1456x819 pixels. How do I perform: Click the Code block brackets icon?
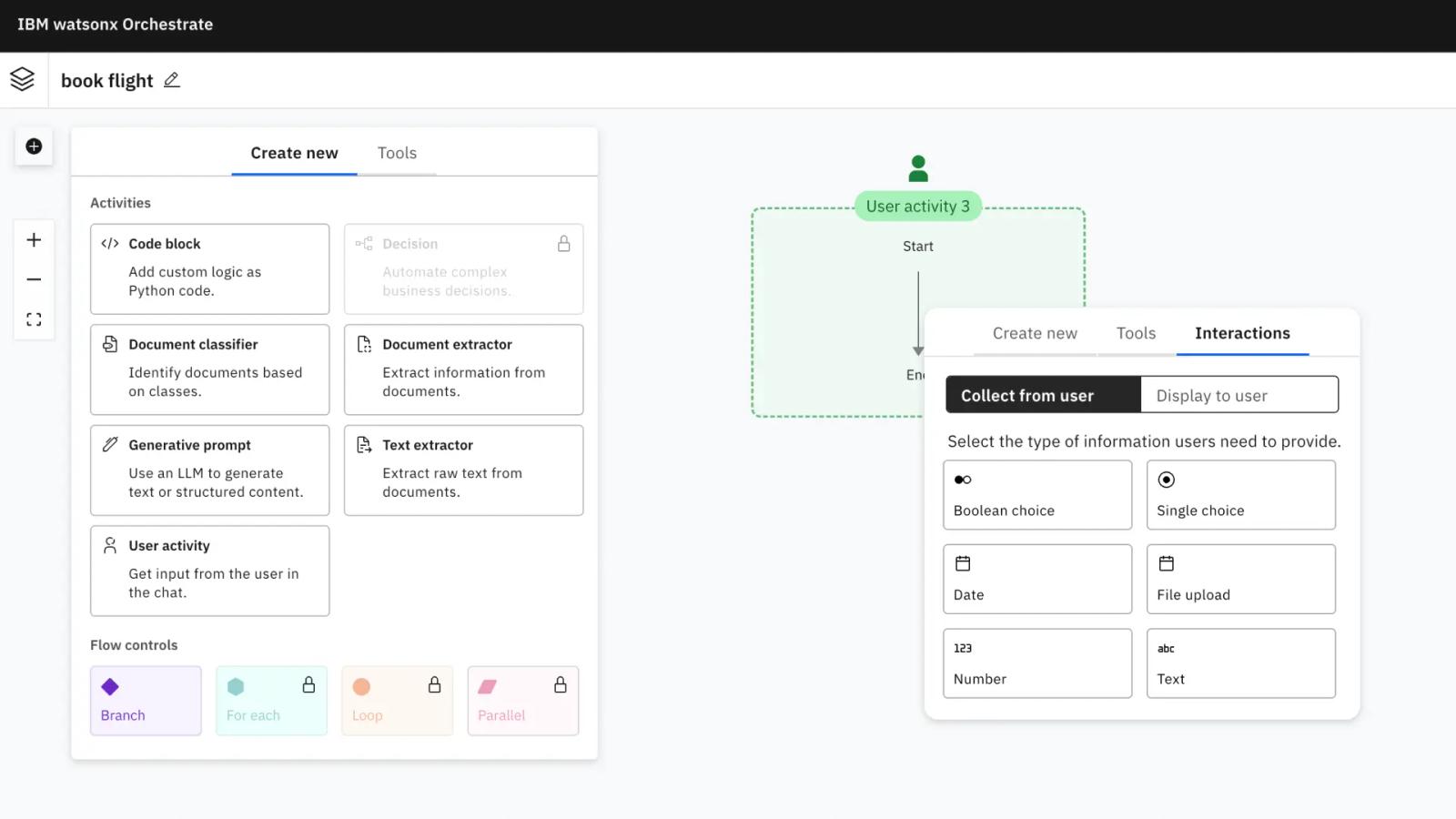(x=110, y=243)
